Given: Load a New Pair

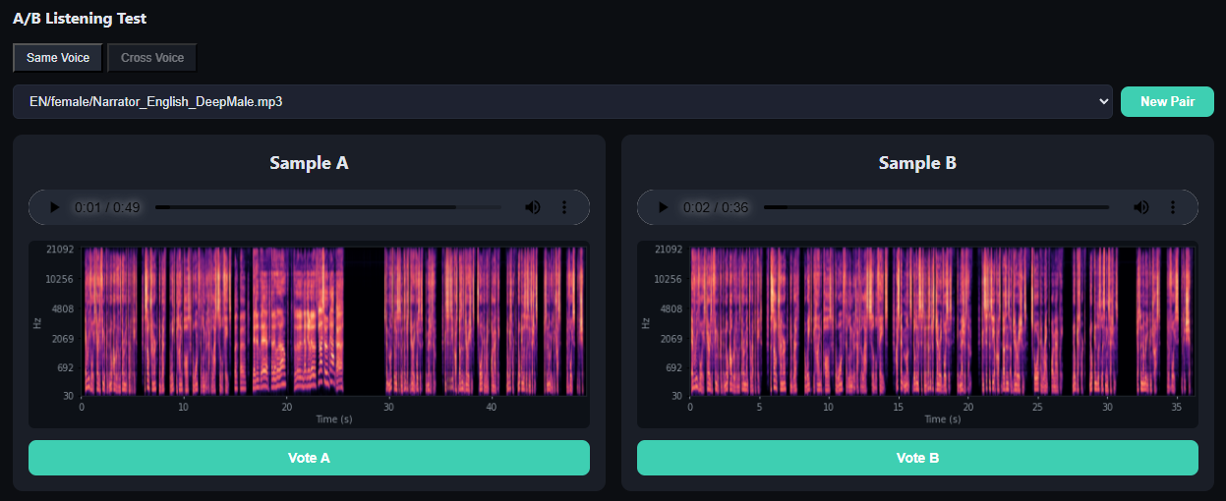Looking at the screenshot, I should (1167, 101).
